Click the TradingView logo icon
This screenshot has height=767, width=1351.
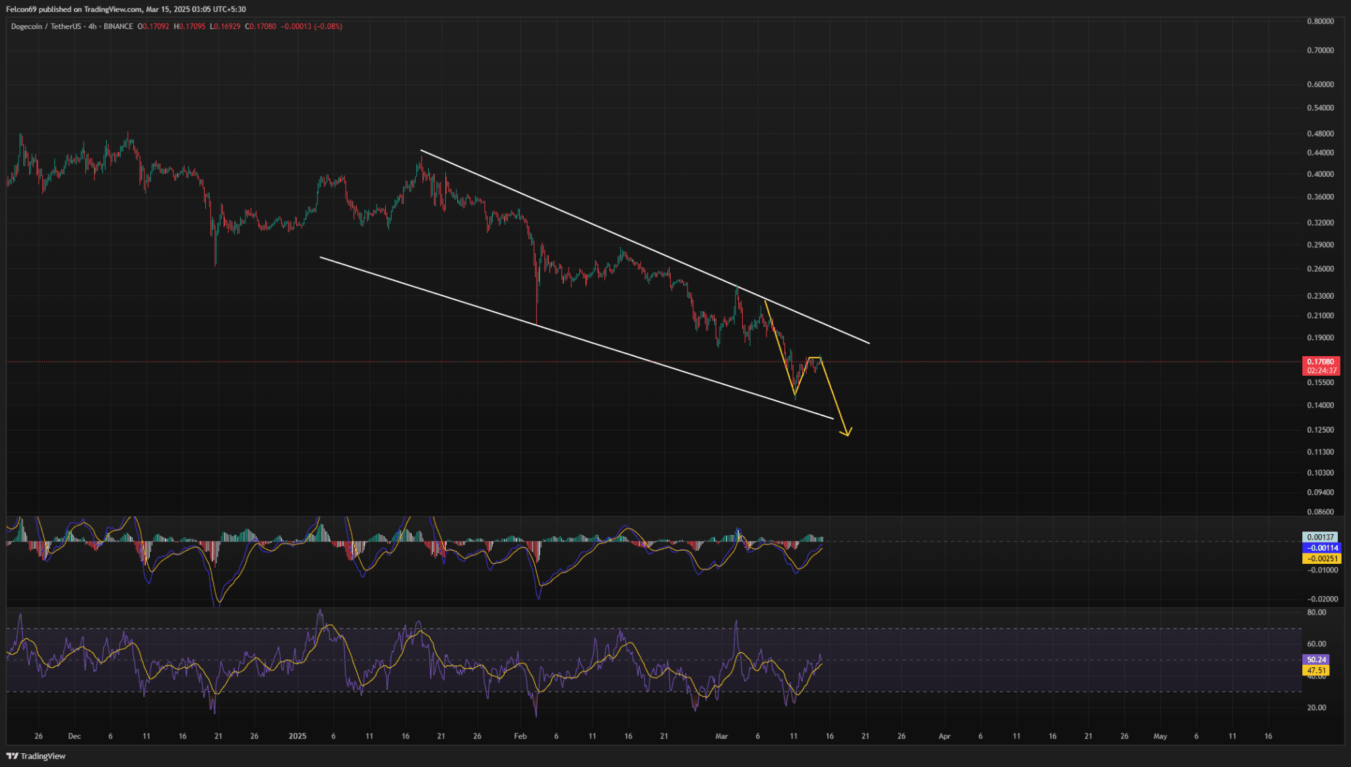coord(12,756)
